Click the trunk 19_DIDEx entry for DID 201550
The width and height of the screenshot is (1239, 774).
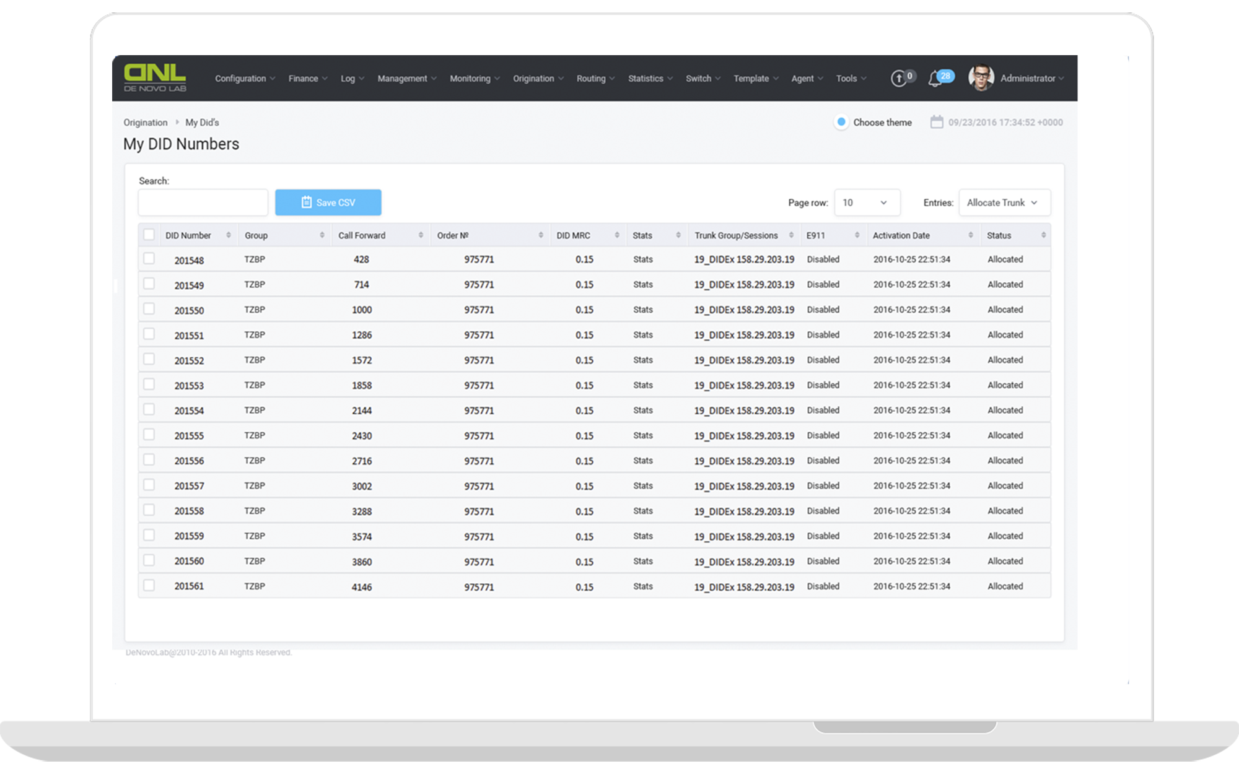(x=744, y=310)
